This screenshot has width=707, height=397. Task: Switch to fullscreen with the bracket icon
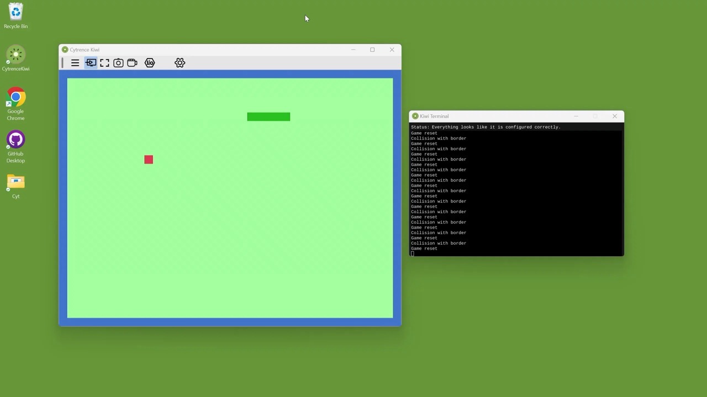(x=104, y=63)
